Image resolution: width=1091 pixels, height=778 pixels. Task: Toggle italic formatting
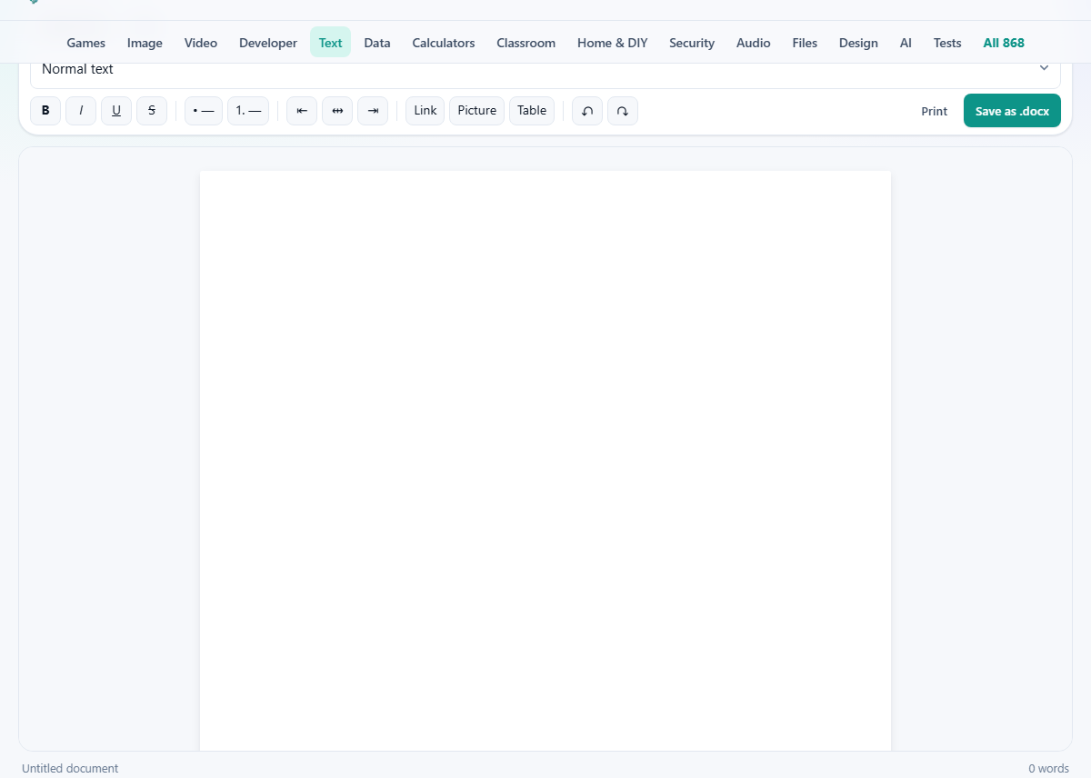pyautogui.click(x=81, y=111)
